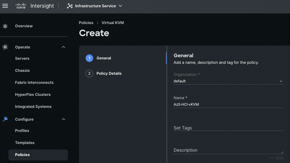Click the Operate section icon

(5, 47)
